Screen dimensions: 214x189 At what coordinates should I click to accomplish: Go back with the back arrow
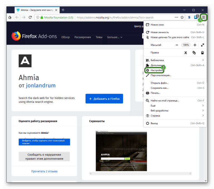tap(17, 17)
